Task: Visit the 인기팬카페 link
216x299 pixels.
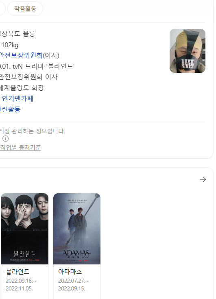Action: click(17, 98)
